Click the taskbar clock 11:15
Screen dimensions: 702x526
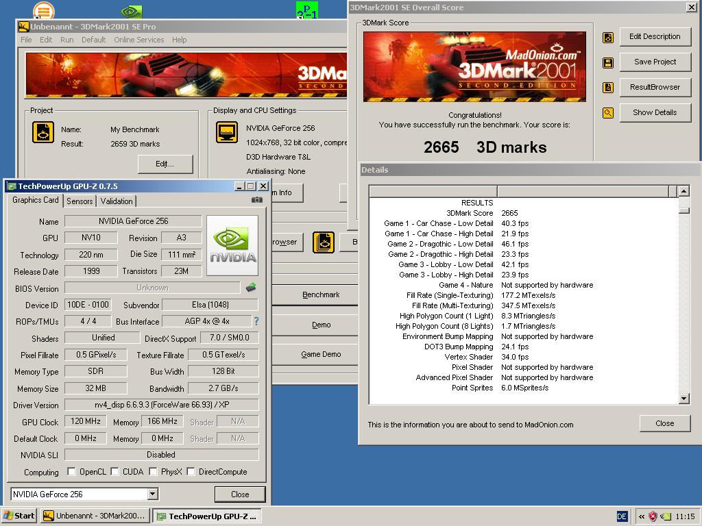[685, 516]
